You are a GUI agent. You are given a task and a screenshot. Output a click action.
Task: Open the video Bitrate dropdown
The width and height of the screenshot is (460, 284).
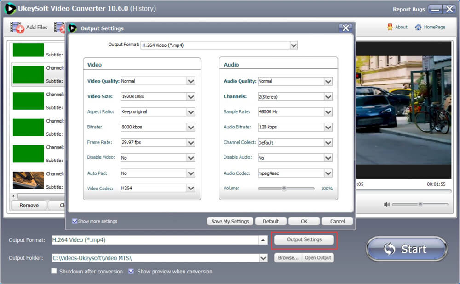pos(158,127)
